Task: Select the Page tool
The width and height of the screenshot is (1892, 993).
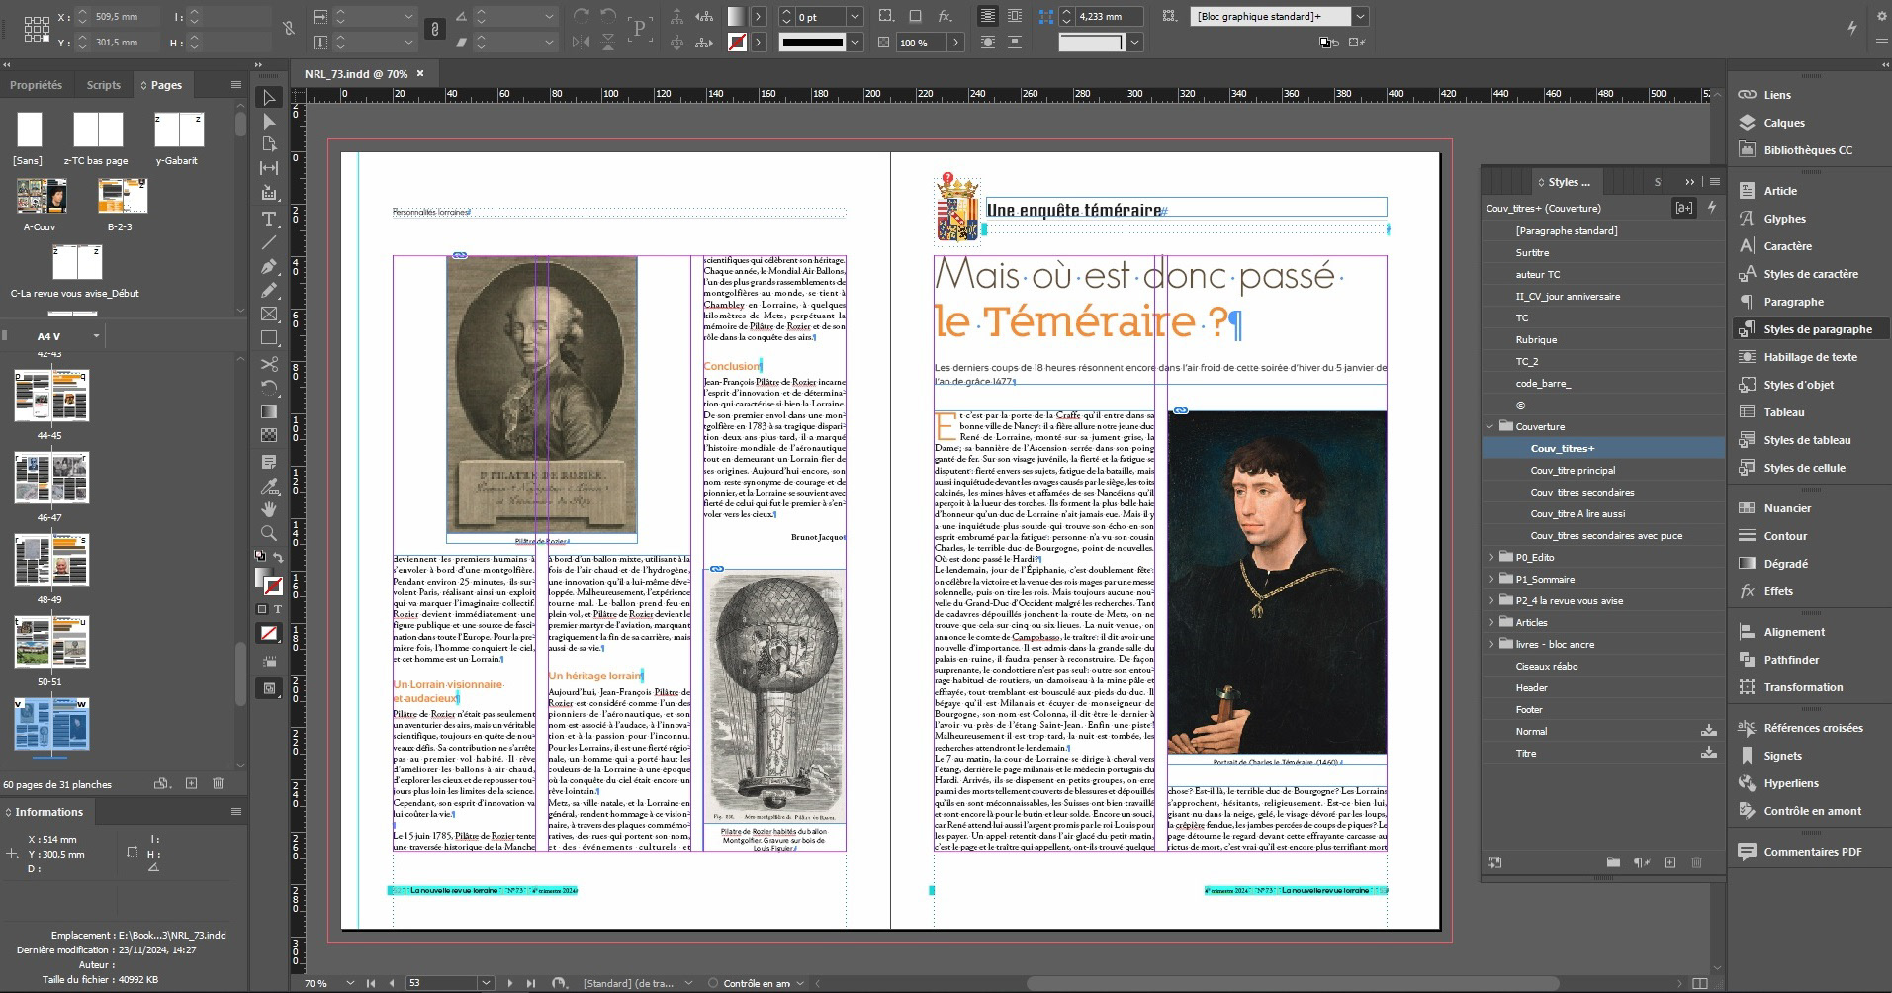Action: 269,144
